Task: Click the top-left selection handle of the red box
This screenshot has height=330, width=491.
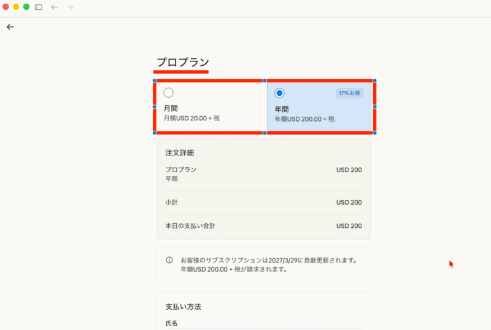Action: coord(154,81)
